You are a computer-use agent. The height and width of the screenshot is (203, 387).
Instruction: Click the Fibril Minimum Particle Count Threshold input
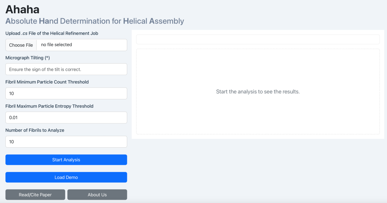click(66, 93)
